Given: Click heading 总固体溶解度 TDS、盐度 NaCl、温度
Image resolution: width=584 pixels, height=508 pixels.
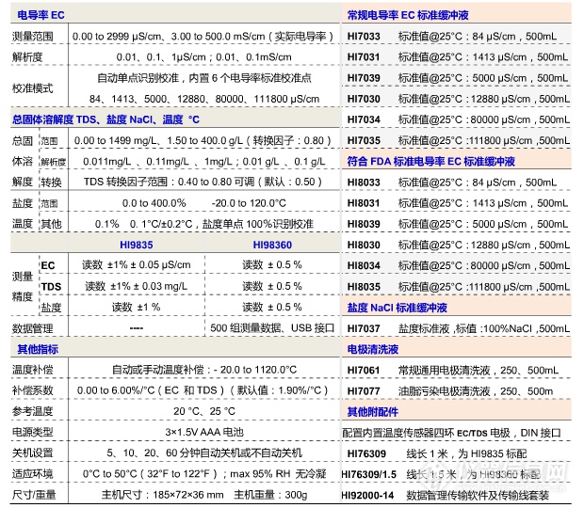Looking at the screenshot, I should coord(105,119).
